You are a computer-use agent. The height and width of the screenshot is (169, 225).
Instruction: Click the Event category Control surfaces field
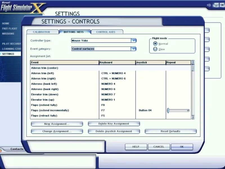click(101, 49)
